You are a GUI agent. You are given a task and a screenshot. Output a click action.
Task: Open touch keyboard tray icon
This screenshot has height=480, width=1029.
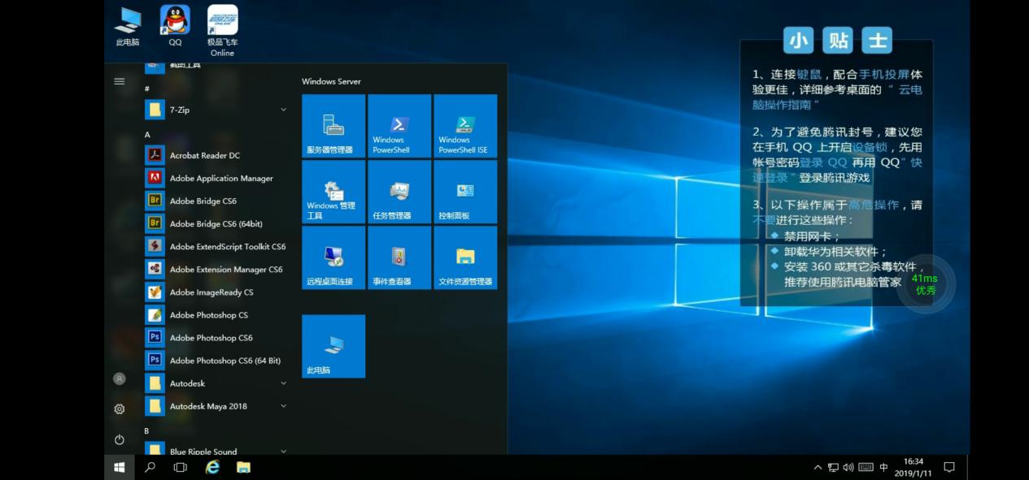tap(865, 467)
